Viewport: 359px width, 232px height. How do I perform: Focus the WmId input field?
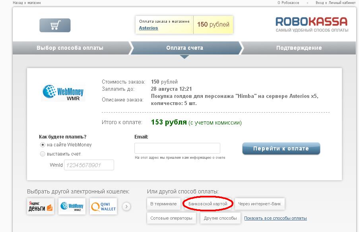(x=89, y=165)
